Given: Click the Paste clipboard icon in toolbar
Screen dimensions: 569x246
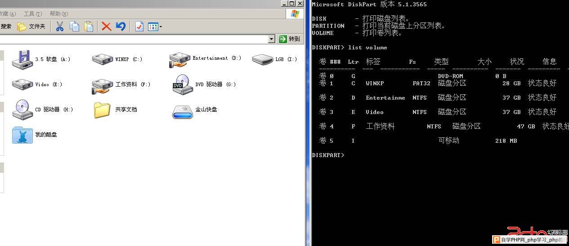Looking at the screenshot, I should coord(89,26).
